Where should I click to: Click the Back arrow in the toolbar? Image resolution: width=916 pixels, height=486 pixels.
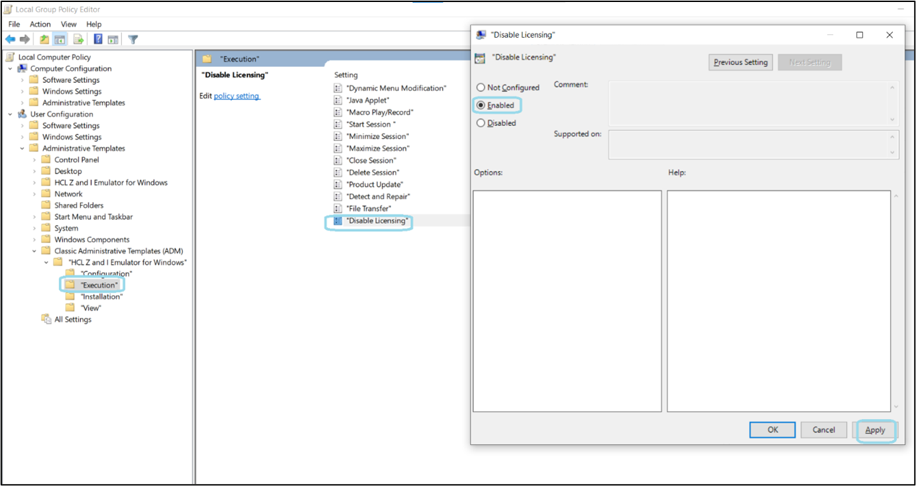tap(11, 40)
